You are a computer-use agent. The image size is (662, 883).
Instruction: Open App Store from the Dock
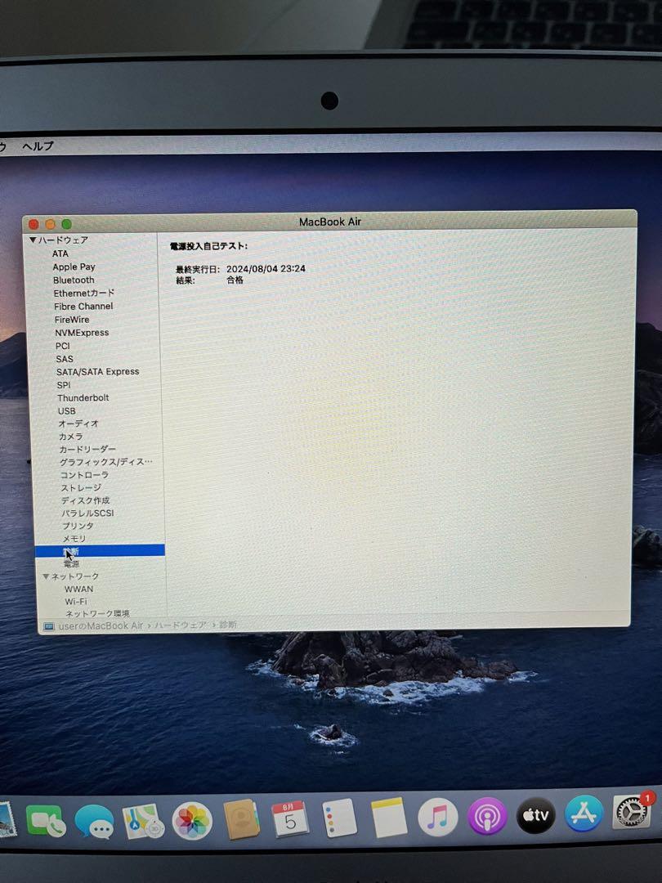point(584,814)
